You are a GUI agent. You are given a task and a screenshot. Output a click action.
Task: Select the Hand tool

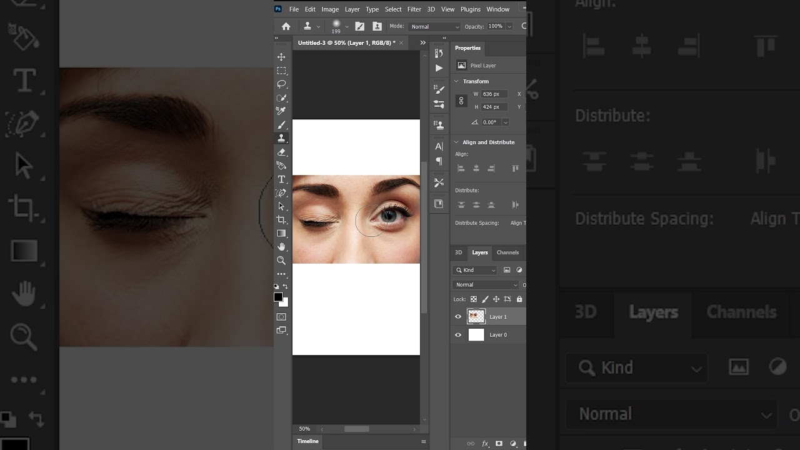[x=281, y=247]
